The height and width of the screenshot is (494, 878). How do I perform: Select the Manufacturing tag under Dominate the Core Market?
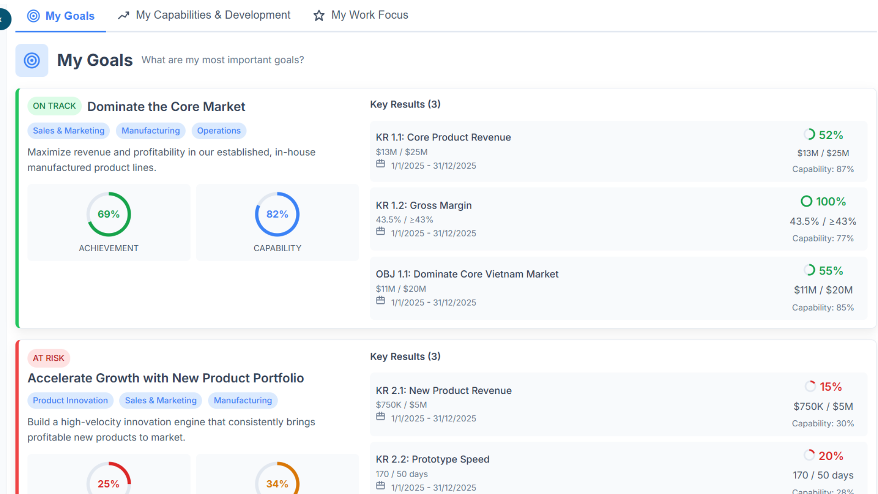[x=150, y=131]
